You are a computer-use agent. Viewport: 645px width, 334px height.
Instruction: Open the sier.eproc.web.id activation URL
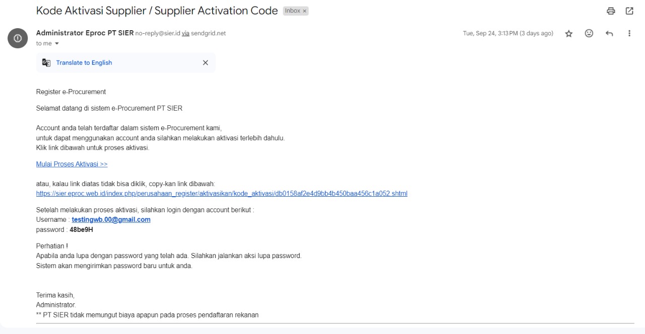click(222, 194)
